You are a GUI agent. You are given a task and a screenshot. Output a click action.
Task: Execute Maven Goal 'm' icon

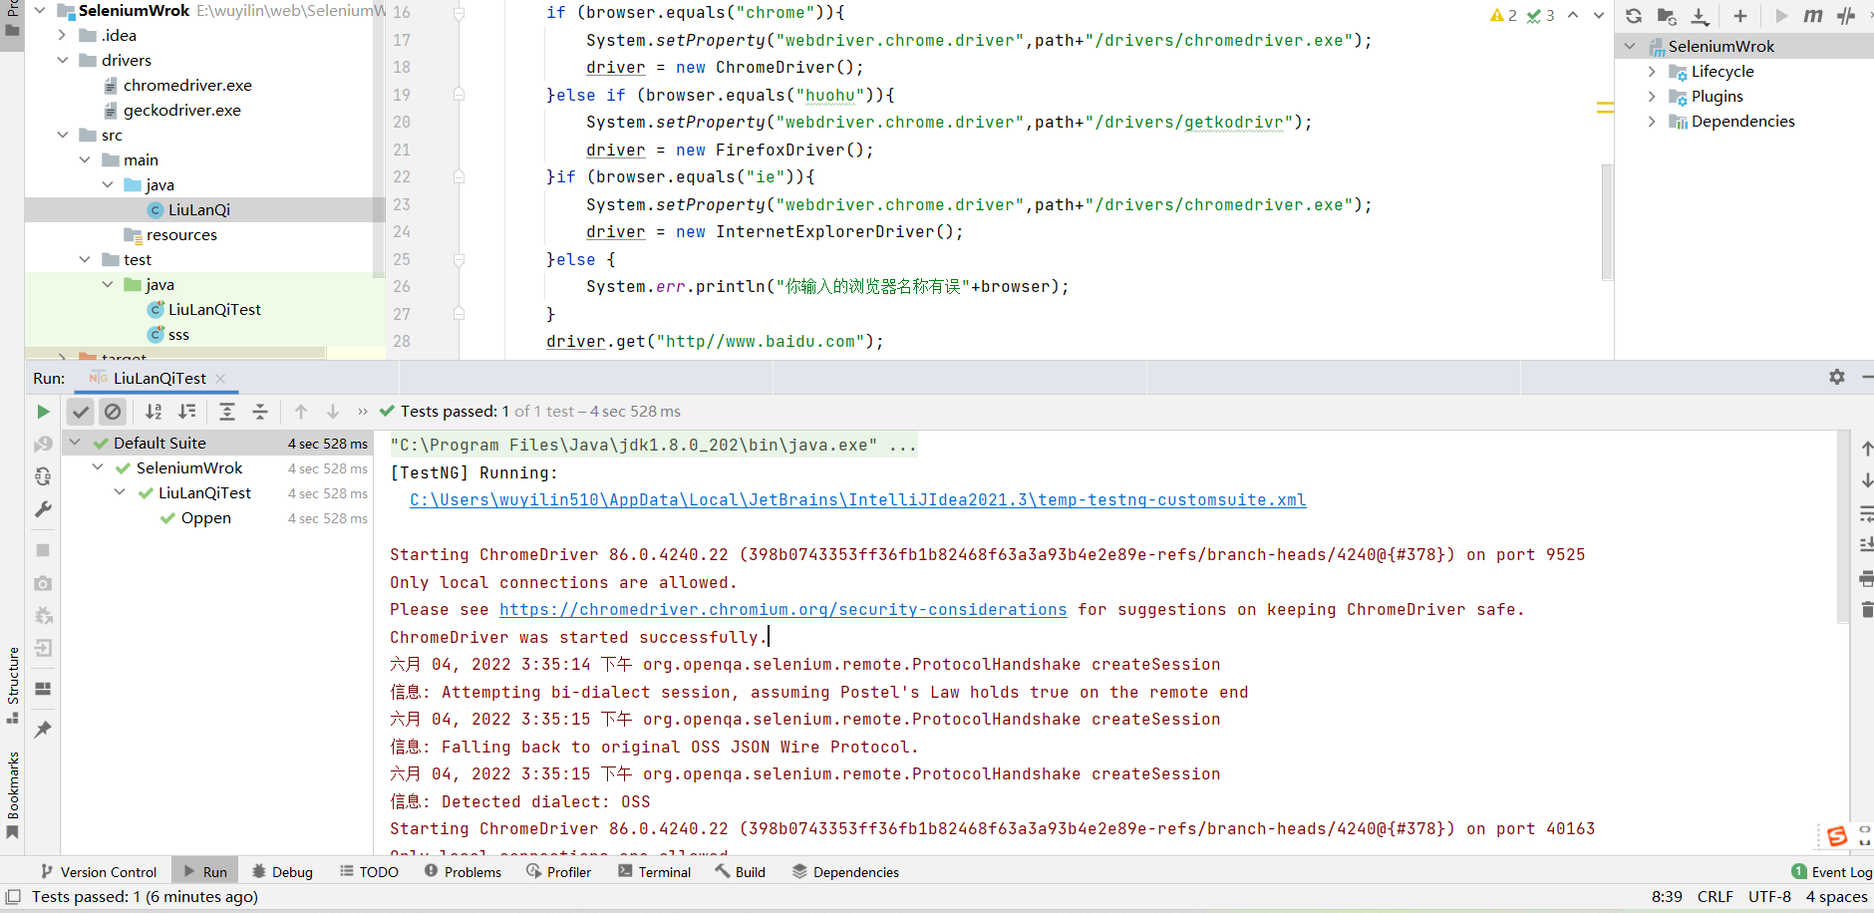click(x=1813, y=16)
